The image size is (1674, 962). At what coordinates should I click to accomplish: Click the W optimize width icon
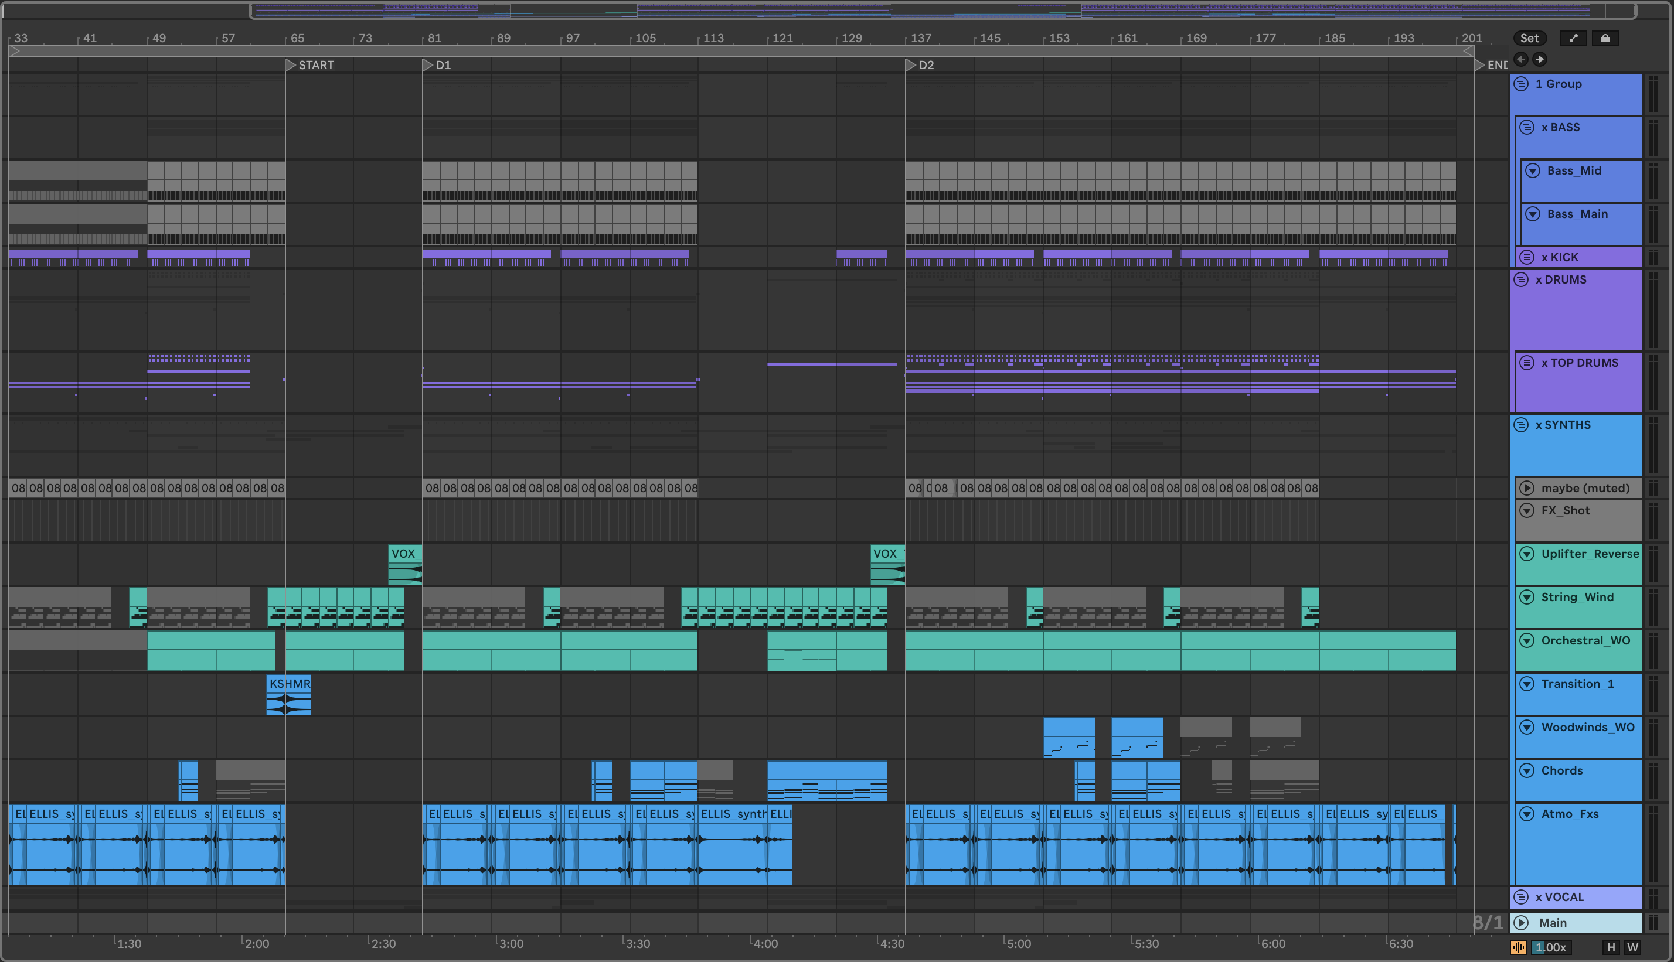(x=1632, y=947)
